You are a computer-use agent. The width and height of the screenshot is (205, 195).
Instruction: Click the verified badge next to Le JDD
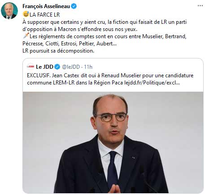pos(57,66)
